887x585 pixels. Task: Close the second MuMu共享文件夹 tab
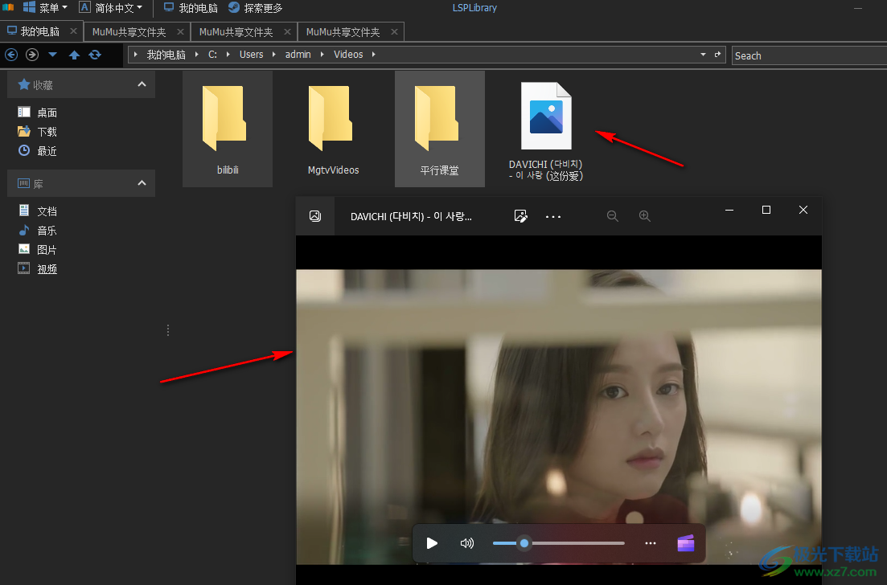pos(287,32)
